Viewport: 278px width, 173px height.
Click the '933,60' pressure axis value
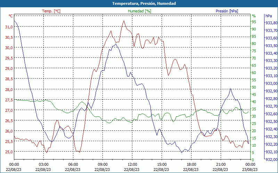[271, 38]
